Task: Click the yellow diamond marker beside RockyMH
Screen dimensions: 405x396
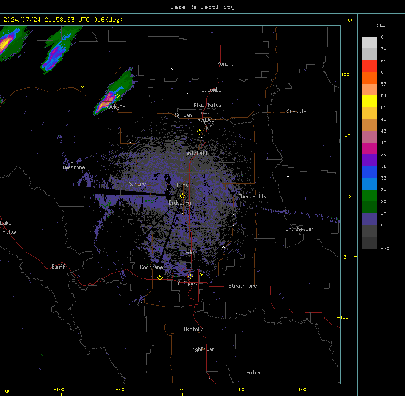Action: (117, 96)
